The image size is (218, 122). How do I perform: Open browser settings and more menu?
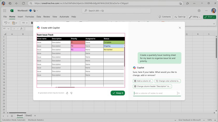(x=194, y=3)
